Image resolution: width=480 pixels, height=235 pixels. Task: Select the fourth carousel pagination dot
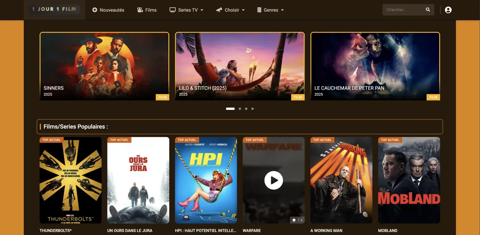[x=252, y=109]
